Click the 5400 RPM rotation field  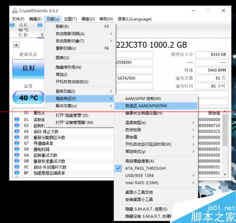212,70
